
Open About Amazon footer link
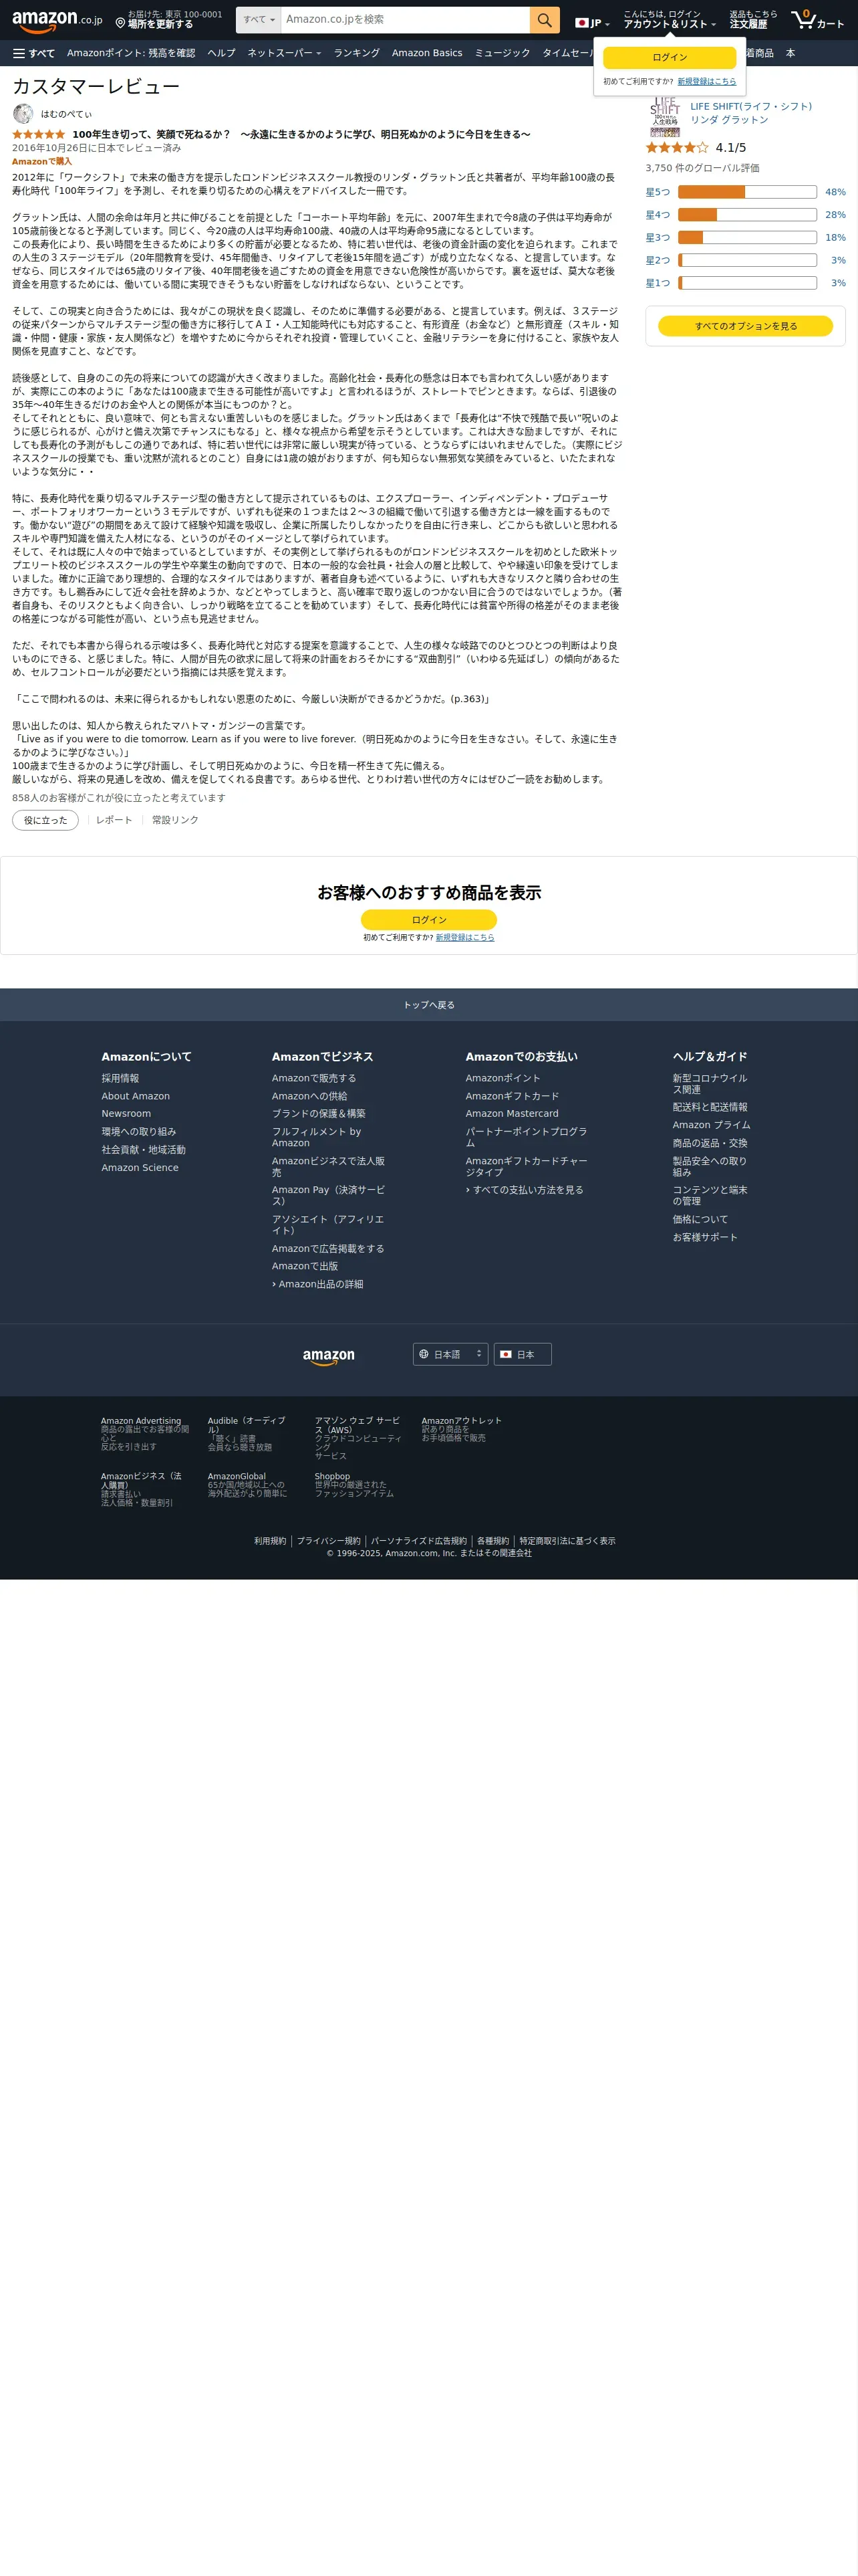click(135, 1096)
